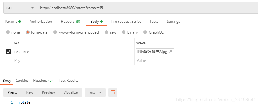Open the Text format dropdown
The width and height of the screenshot is (258, 105).
[95, 92]
